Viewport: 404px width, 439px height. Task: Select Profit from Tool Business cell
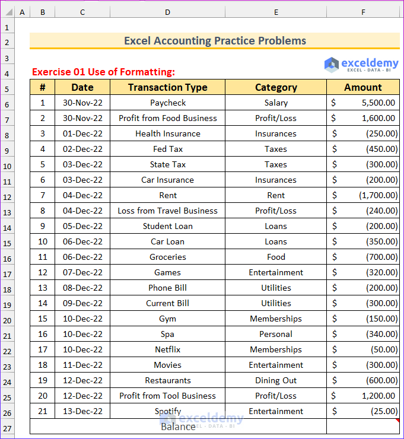(x=167, y=396)
